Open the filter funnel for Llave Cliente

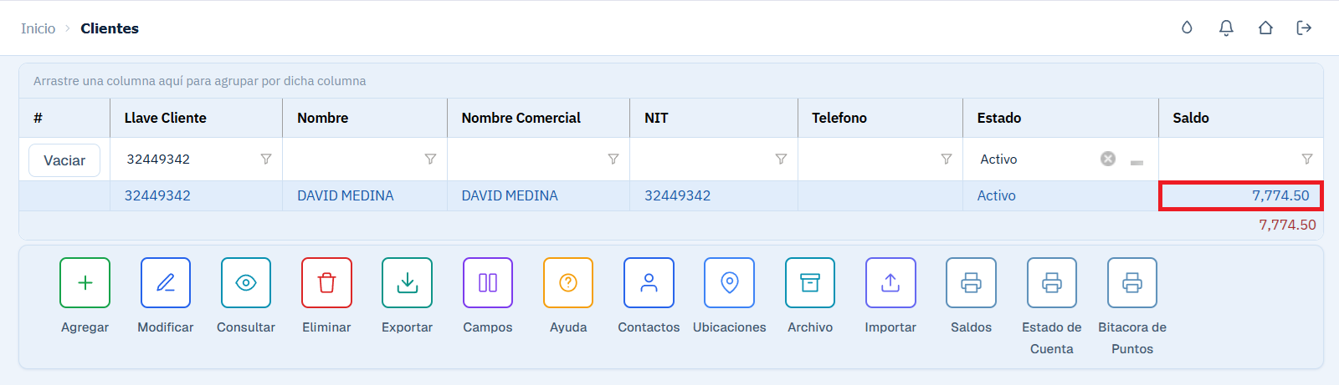tap(266, 159)
